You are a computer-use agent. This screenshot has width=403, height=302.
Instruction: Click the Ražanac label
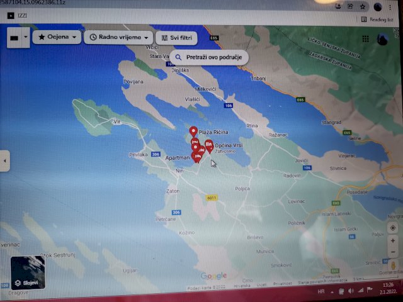point(278,135)
